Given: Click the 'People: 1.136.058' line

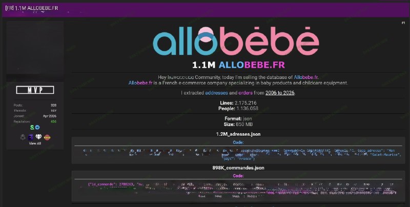Looking at the screenshot, I should tap(238, 109).
